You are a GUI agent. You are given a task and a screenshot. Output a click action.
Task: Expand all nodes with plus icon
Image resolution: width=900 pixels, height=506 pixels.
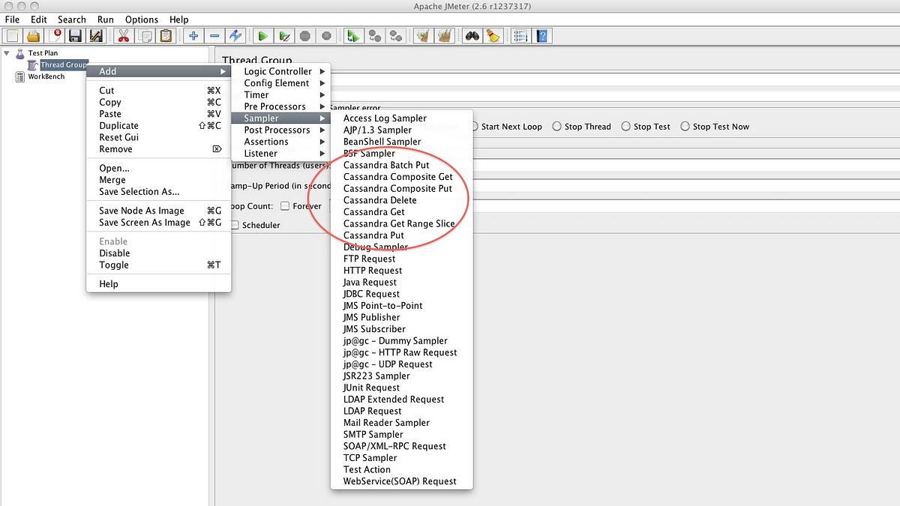[193, 35]
